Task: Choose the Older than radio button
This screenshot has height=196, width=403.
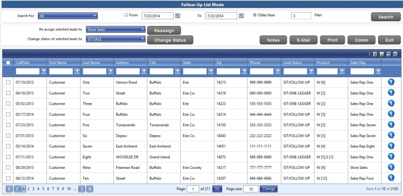Action: pyautogui.click(x=255, y=15)
